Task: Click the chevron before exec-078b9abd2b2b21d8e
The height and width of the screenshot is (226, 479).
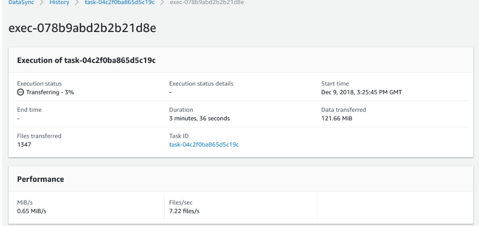Action: click(162, 3)
